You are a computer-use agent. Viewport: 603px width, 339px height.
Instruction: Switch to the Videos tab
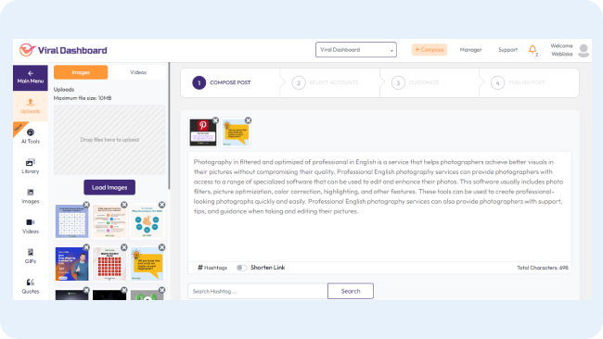138,72
